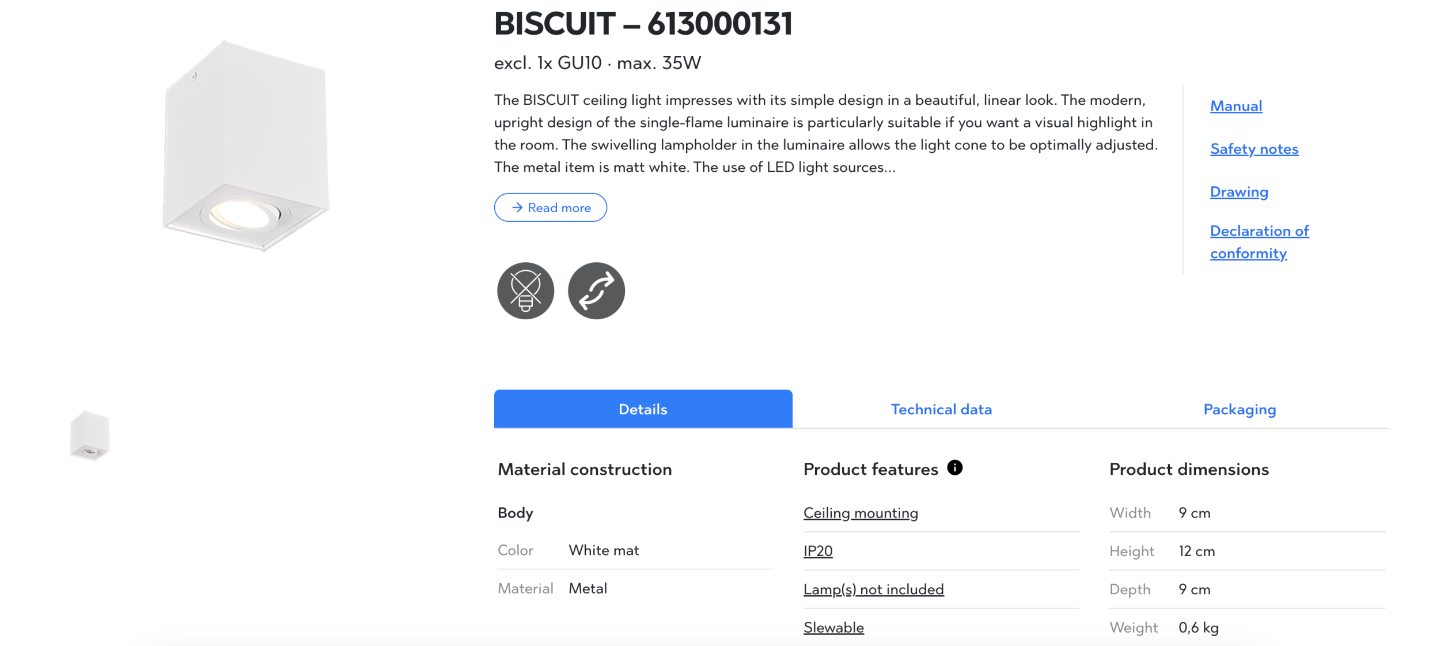Viewport: 1440px width, 646px height.
Task: Open the main BISCUIT product image
Action: coord(246,147)
